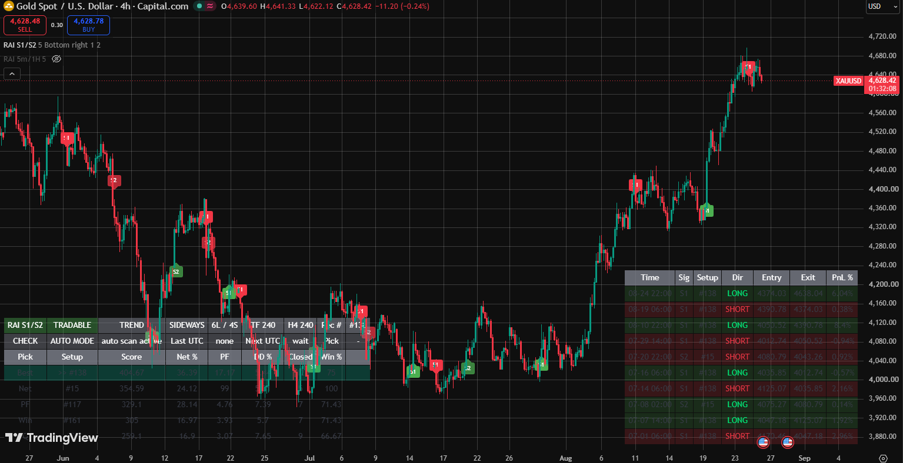Click the pink data-mode wave icon
This screenshot has width=903, height=463.
(210, 6)
